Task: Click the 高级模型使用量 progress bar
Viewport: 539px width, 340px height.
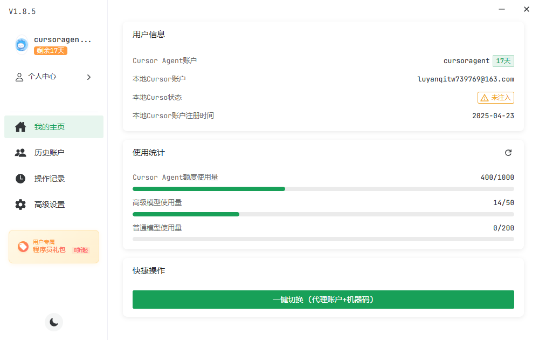Action: click(x=323, y=214)
